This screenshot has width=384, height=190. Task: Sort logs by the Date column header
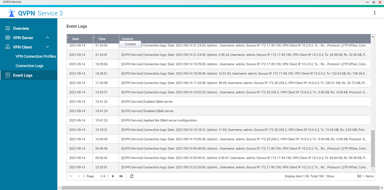click(80, 39)
